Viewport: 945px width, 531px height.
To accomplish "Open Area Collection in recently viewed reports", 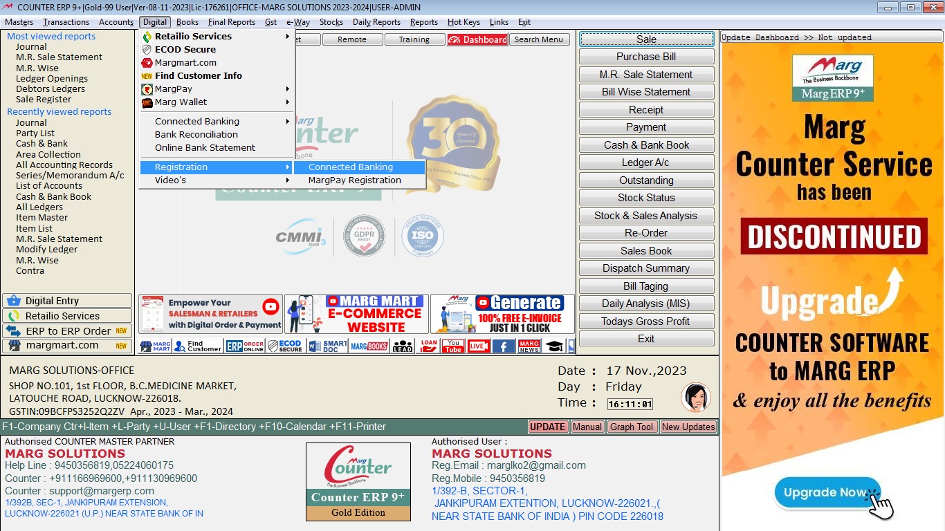I will coord(48,154).
